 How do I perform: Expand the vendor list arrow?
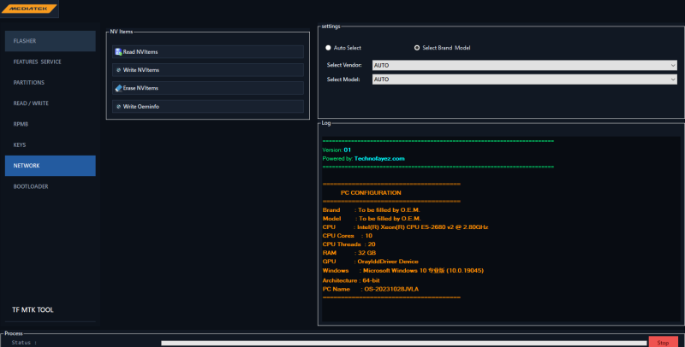click(x=673, y=66)
